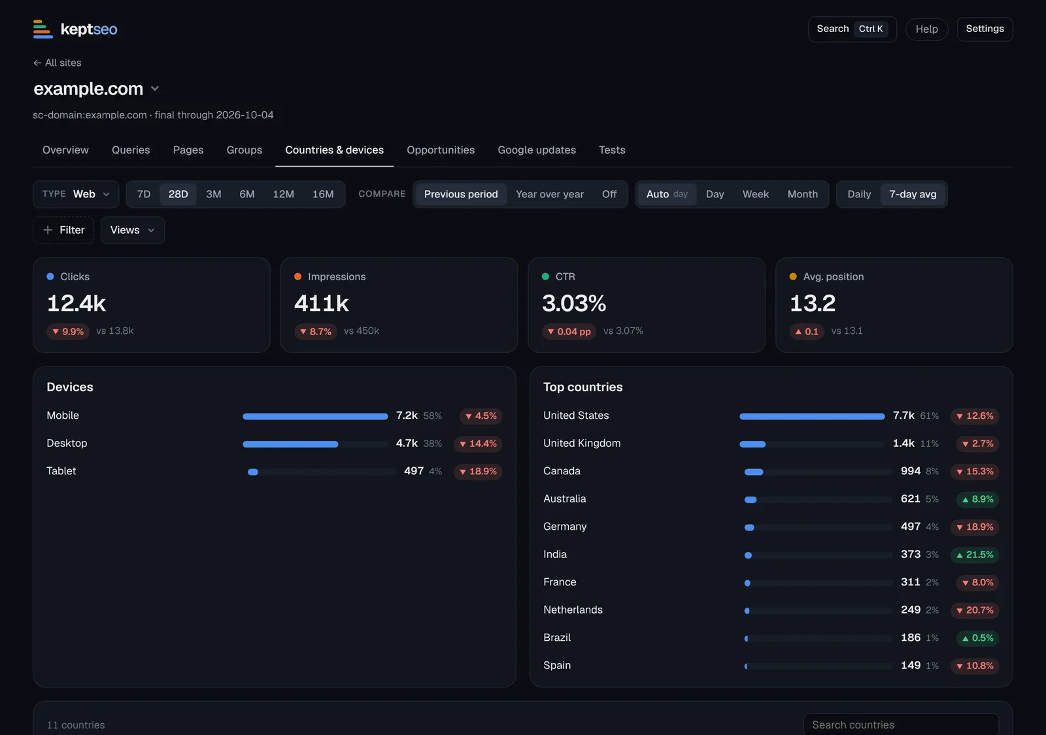Open Settings
This screenshot has width=1046, height=735.
pyautogui.click(x=985, y=29)
